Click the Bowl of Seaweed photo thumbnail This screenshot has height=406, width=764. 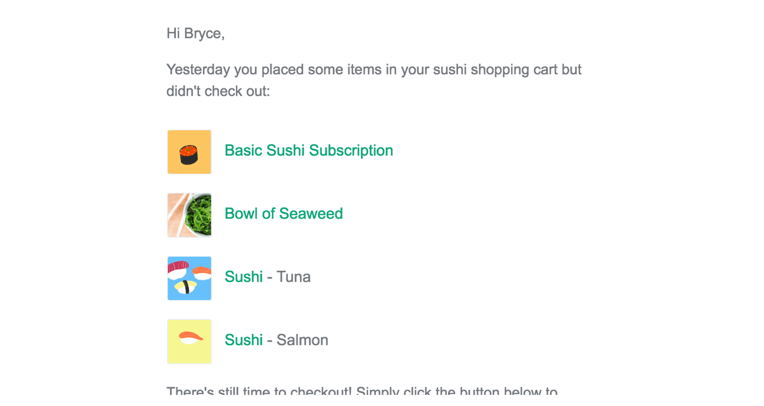pos(189,215)
